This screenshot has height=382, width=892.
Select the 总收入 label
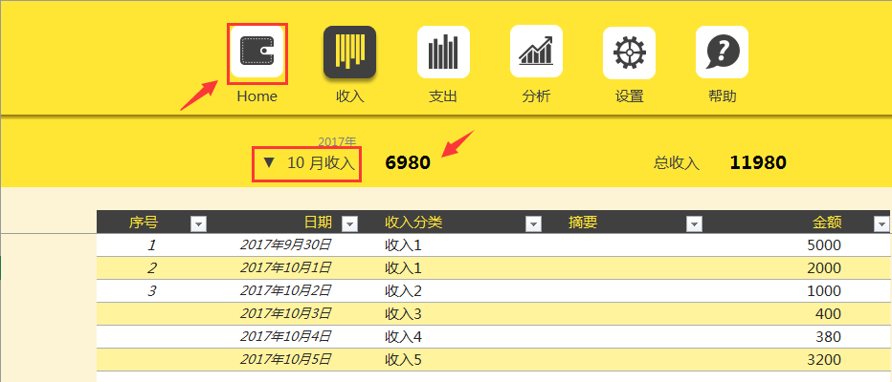(677, 163)
